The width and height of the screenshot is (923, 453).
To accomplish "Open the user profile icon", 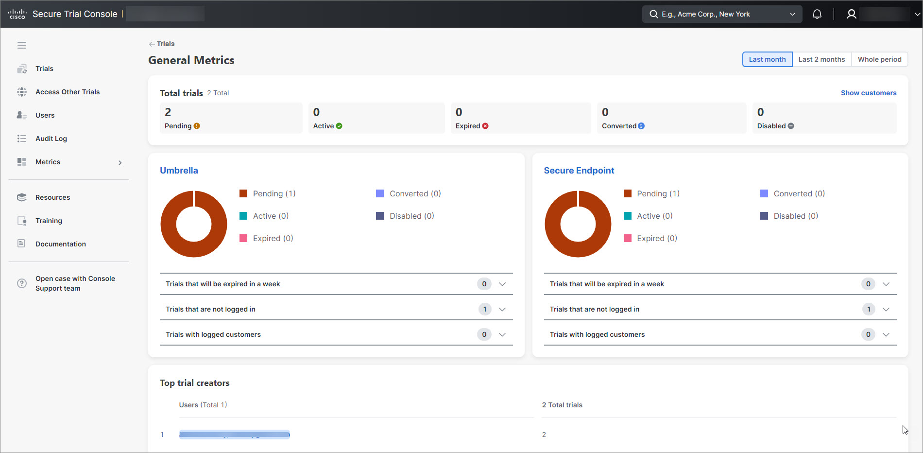I will [x=851, y=14].
